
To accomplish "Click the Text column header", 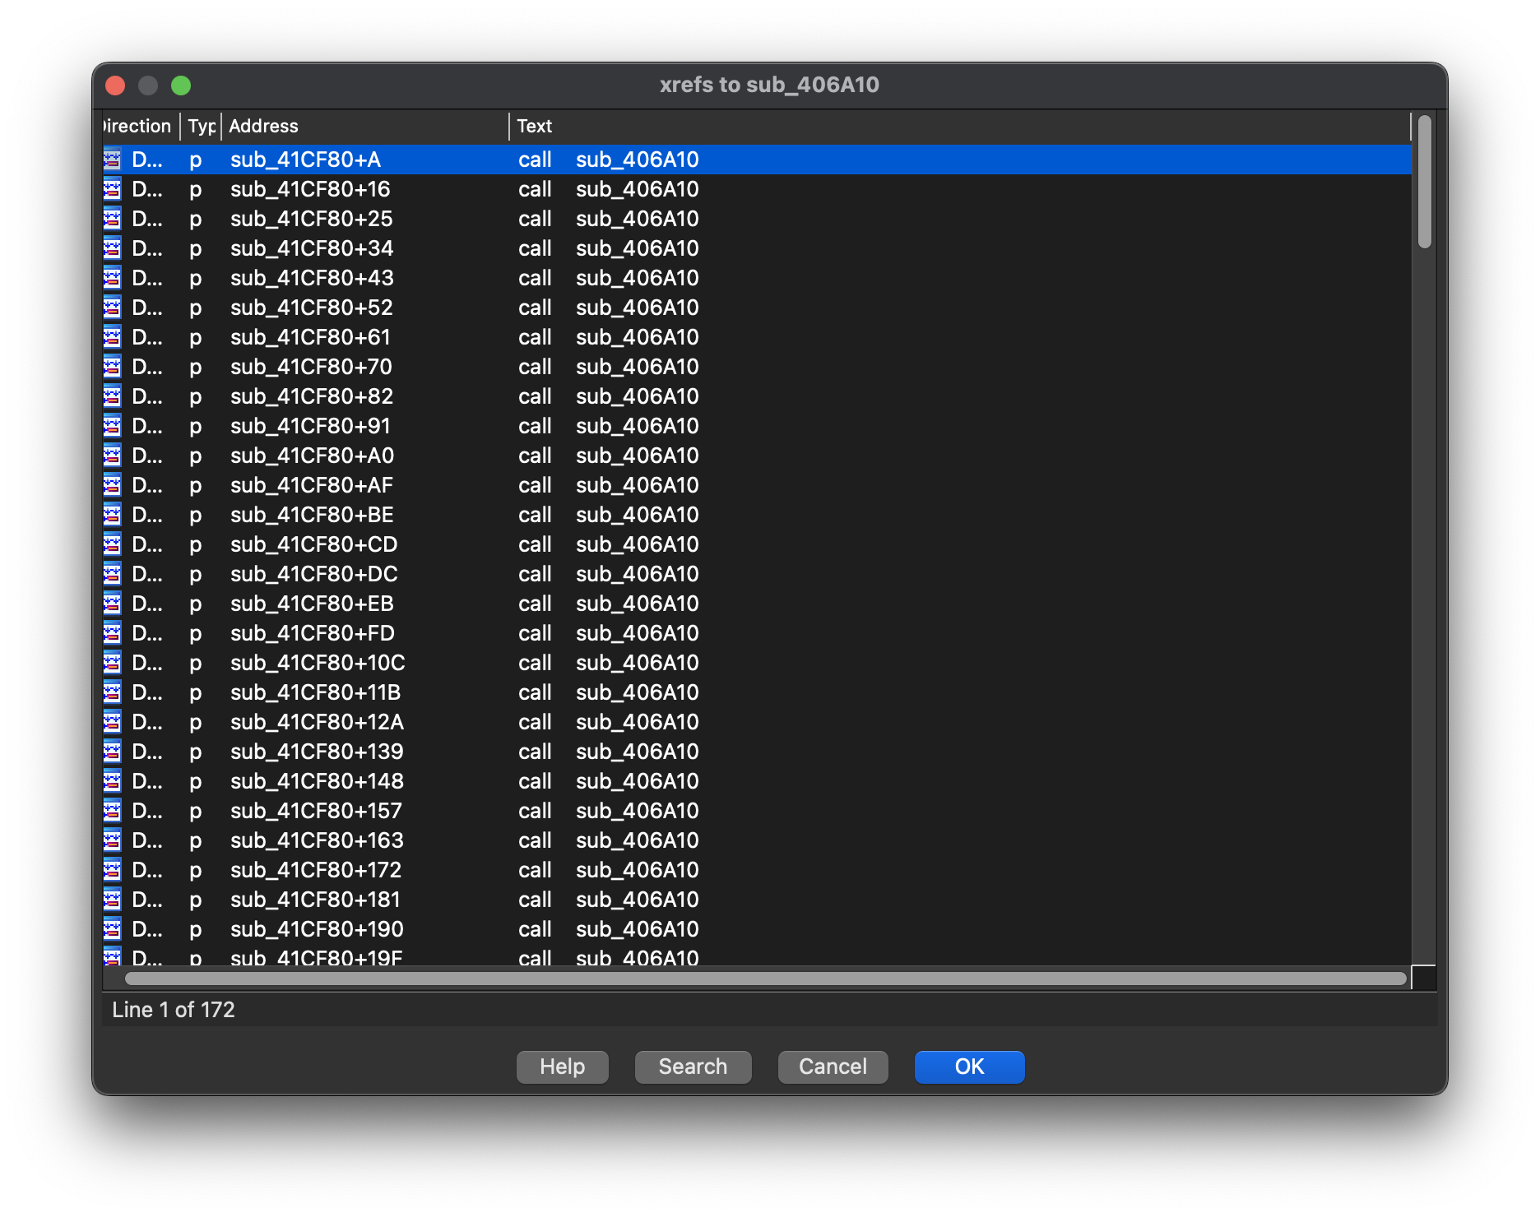I will 960,126.
